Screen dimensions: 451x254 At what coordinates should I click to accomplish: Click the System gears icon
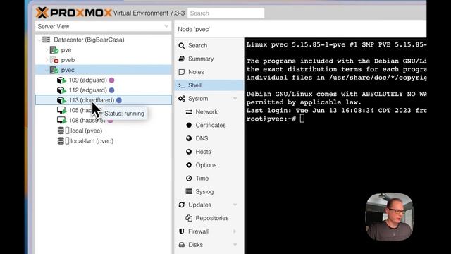click(181, 99)
